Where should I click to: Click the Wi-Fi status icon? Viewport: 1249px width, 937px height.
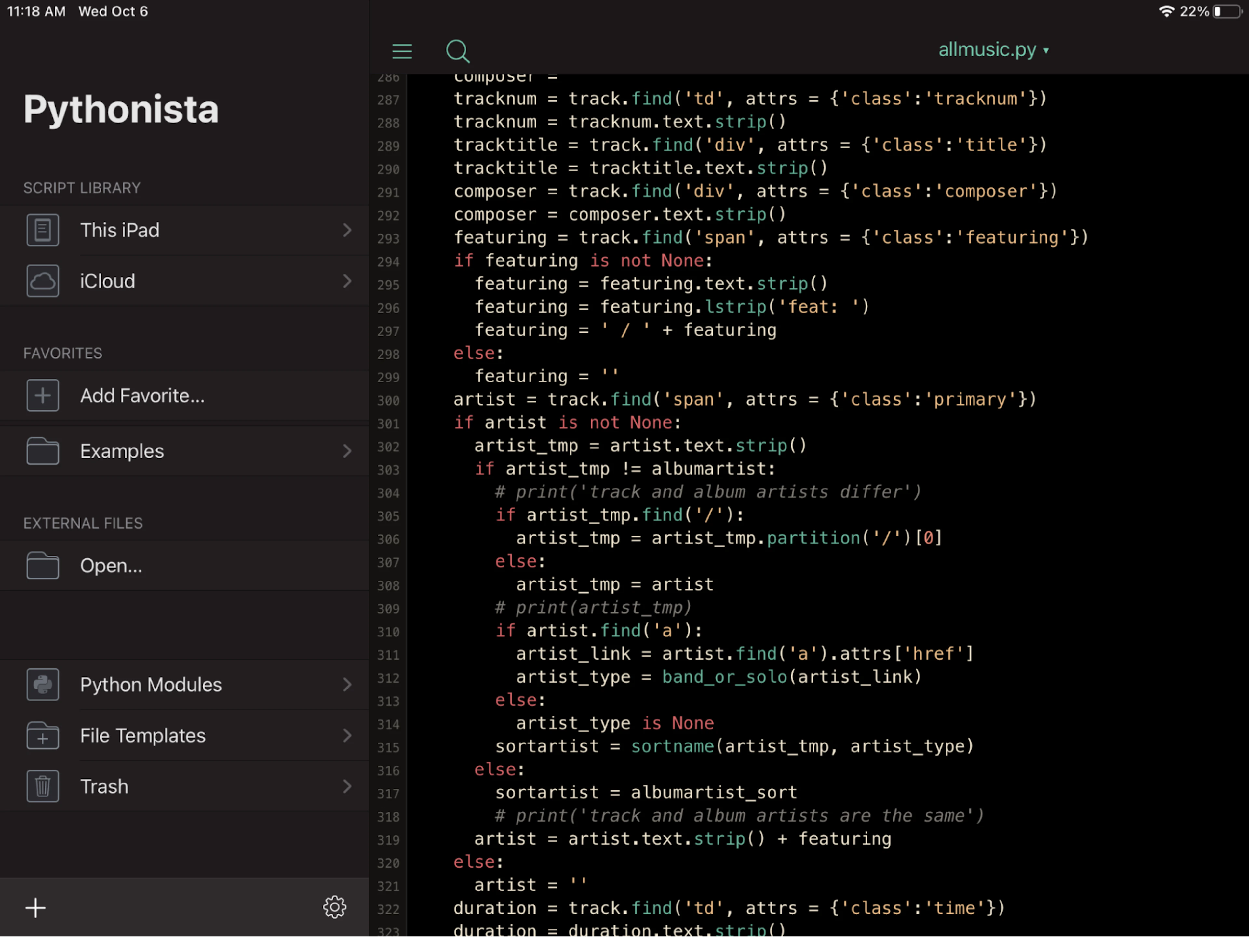pos(1167,11)
